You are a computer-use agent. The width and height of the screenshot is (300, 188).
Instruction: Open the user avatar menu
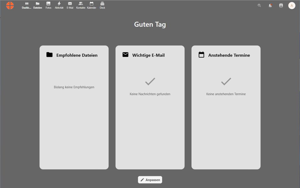click(x=292, y=6)
